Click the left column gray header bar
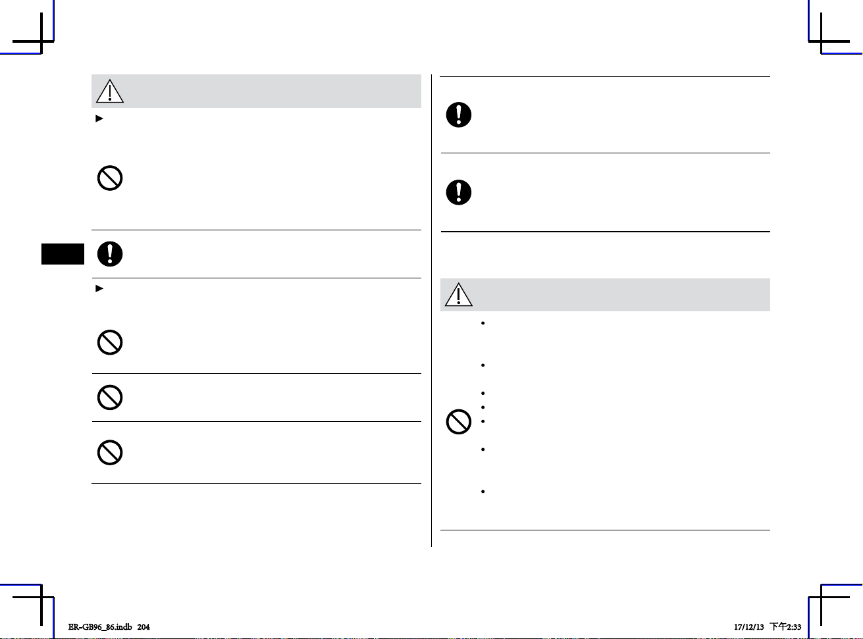This screenshot has width=863, height=639. (256, 91)
